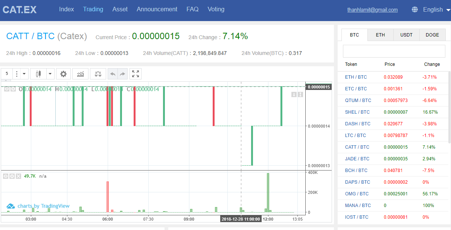Open the Voting page

[216, 9]
